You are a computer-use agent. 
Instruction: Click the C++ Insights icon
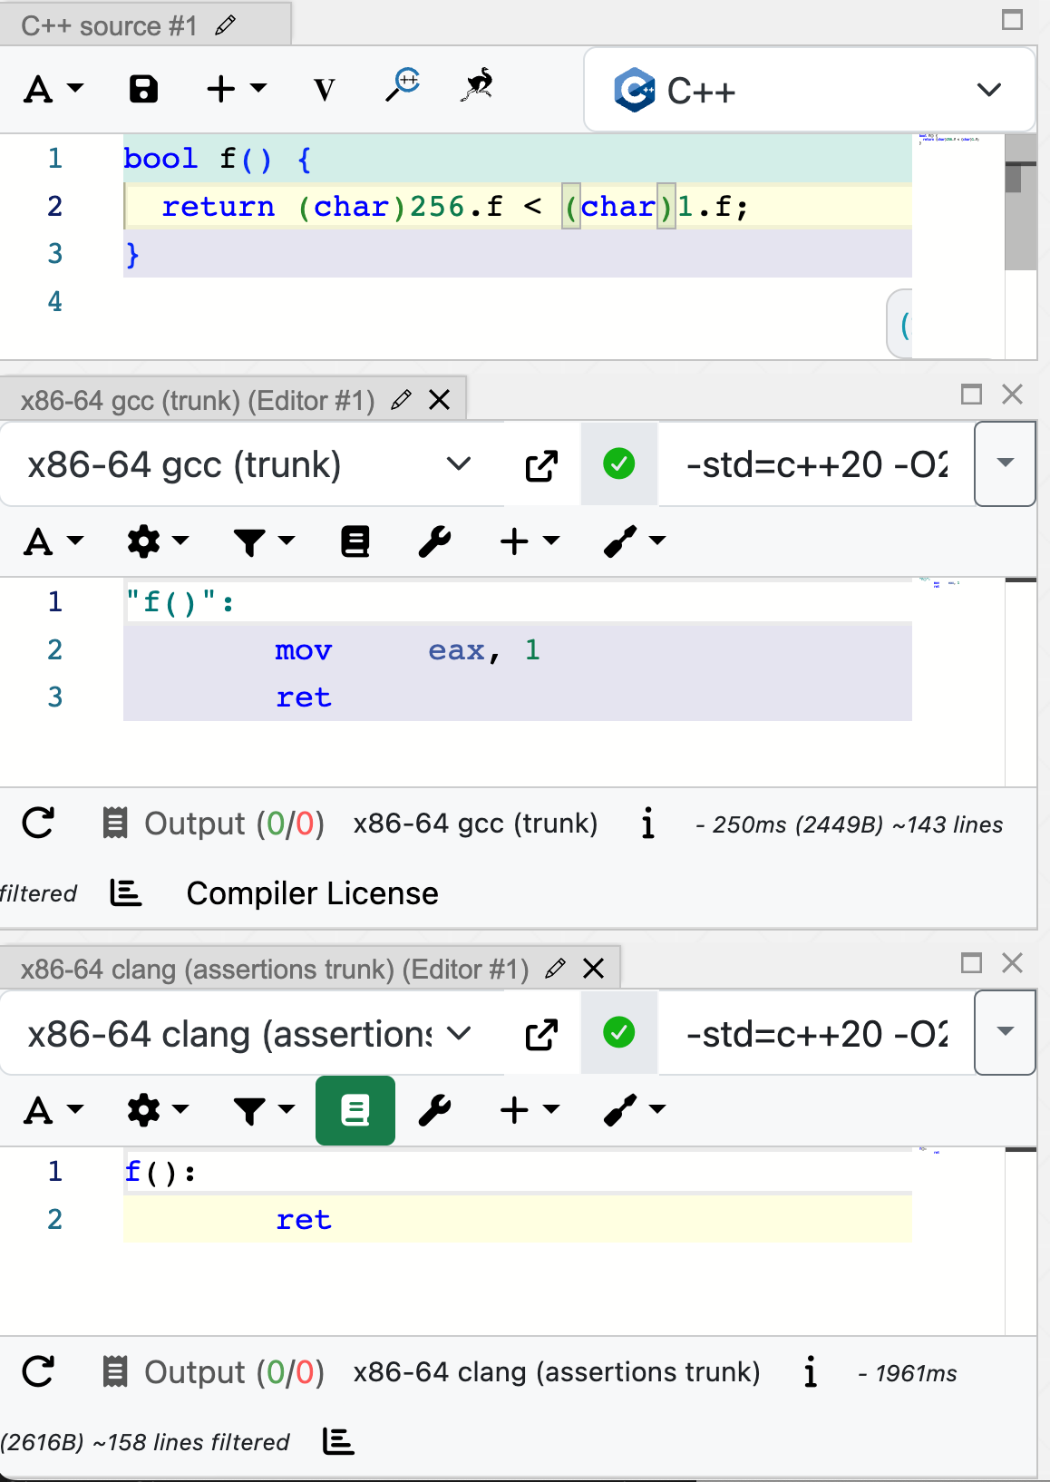477,85
